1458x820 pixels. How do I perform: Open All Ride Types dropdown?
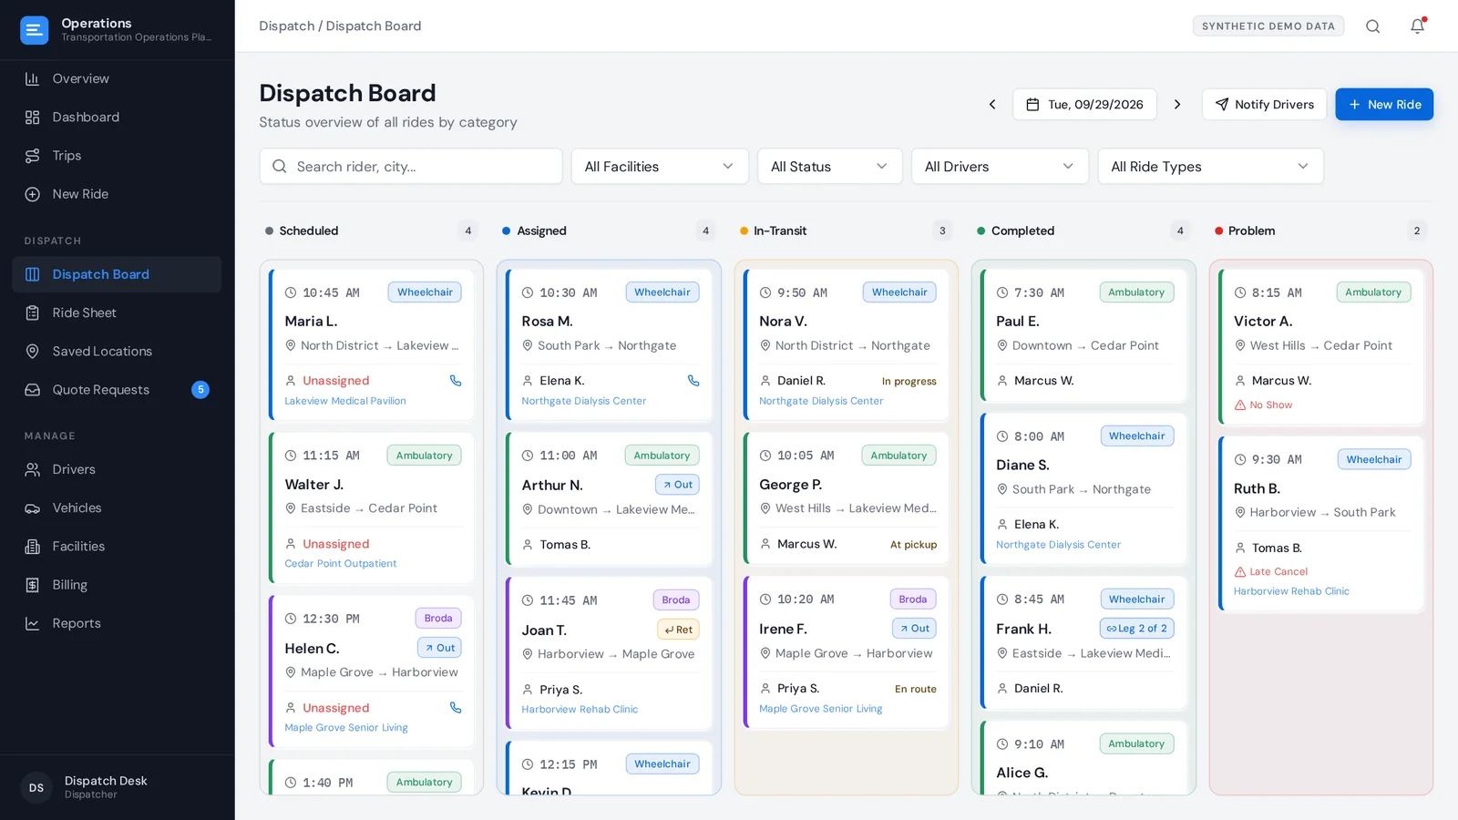point(1210,167)
